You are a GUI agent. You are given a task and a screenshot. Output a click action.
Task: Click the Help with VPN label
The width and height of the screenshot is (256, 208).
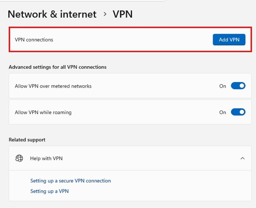pos(46,158)
